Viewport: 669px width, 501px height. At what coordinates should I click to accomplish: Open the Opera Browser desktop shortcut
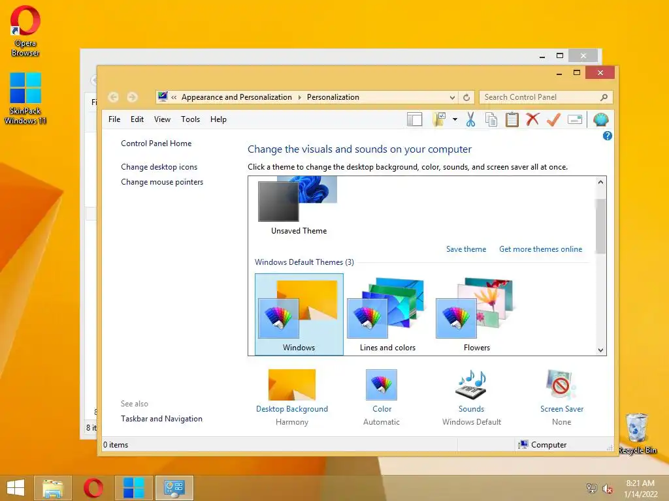25,31
